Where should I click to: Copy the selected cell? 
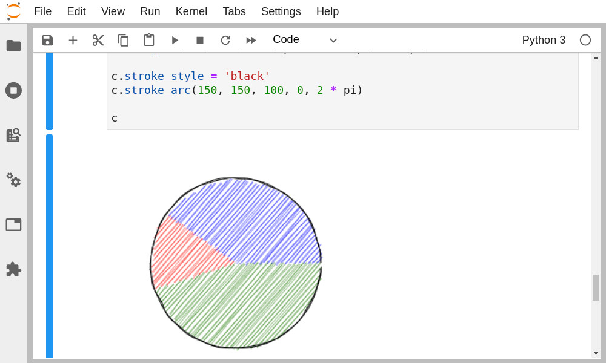pyautogui.click(x=124, y=40)
